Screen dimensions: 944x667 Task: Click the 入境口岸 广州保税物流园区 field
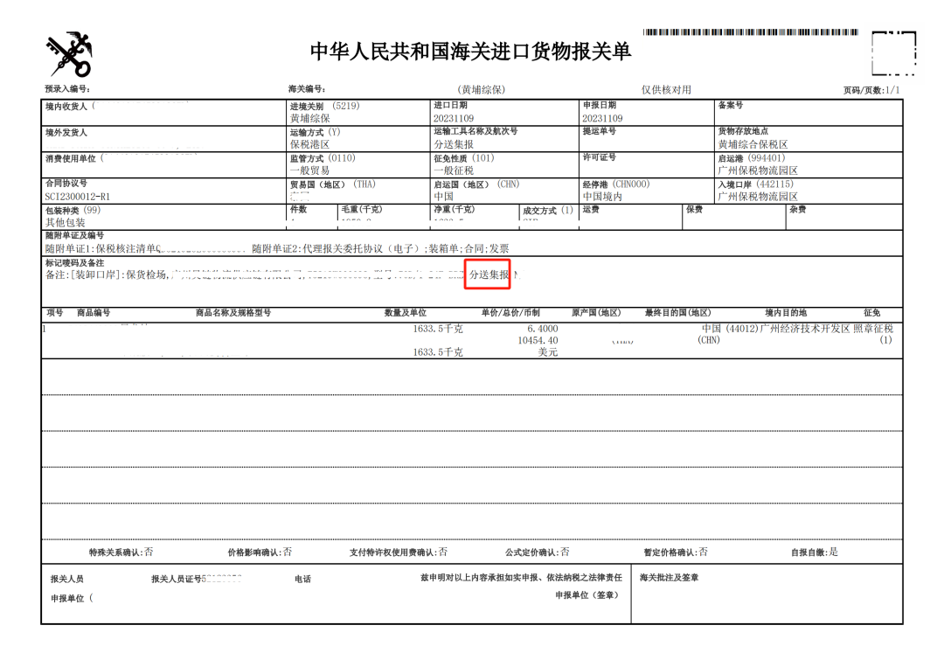(x=757, y=197)
